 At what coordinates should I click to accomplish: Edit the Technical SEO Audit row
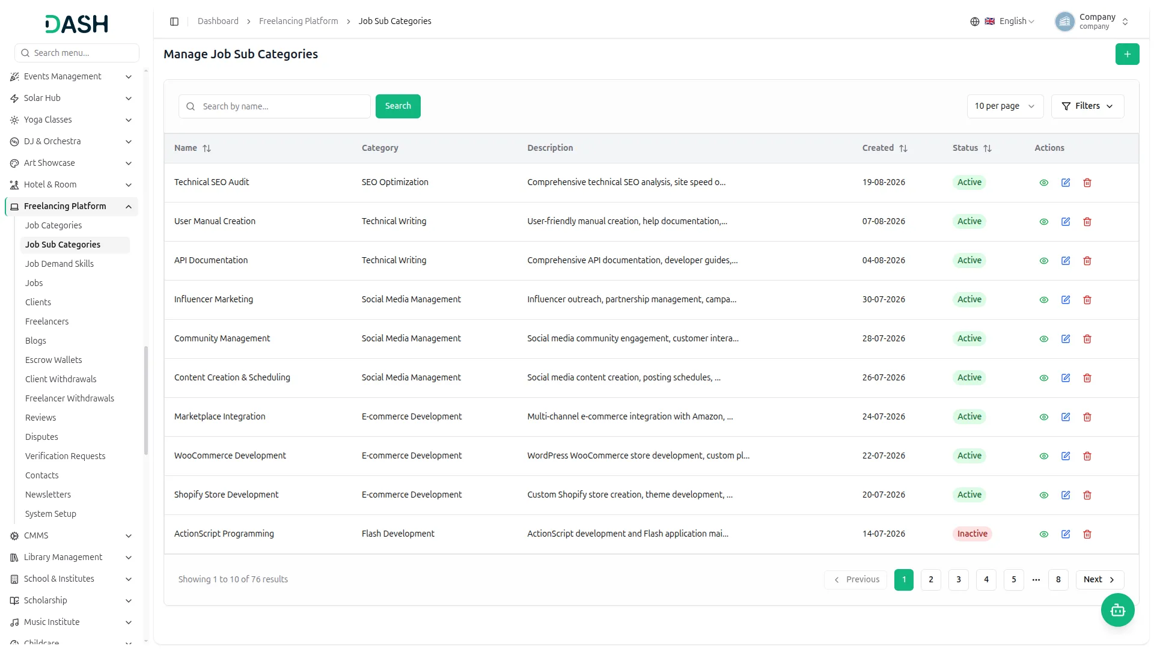pyautogui.click(x=1065, y=183)
